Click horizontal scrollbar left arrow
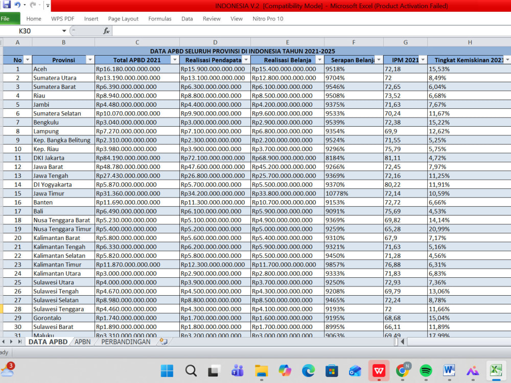 coord(403,342)
